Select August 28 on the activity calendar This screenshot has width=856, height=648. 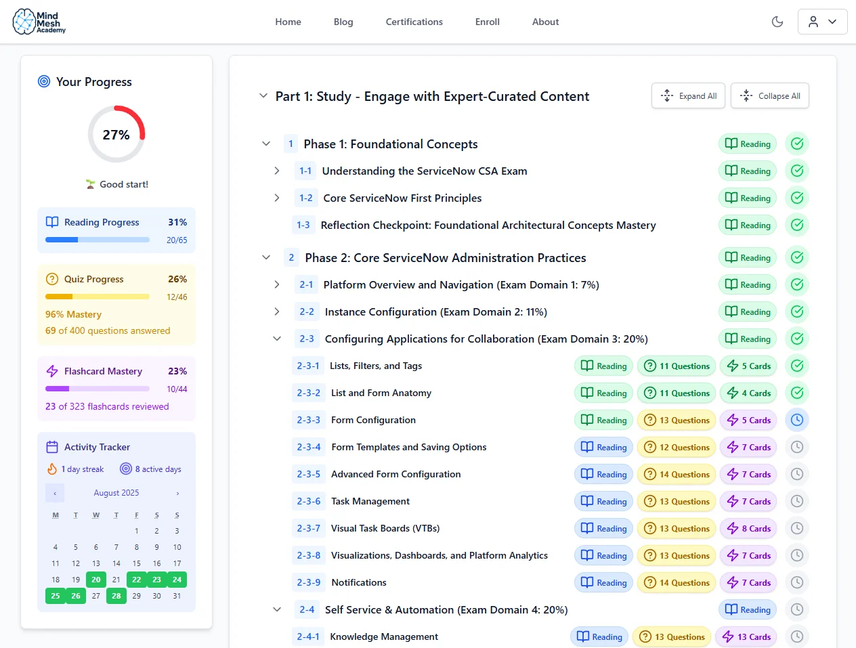pyautogui.click(x=116, y=596)
